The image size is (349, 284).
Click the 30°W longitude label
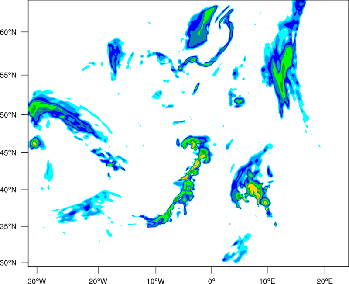click(x=37, y=281)
